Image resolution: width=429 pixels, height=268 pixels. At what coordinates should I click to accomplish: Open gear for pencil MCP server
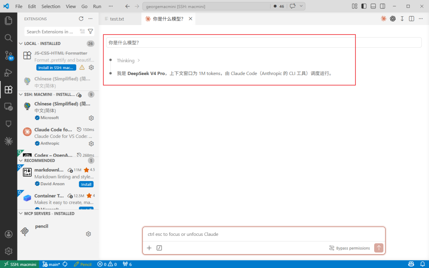(88, 234)
